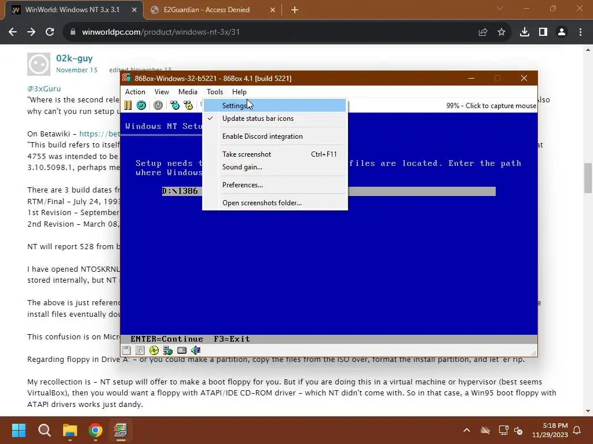Image resolution: width=593 pixels, height=444 pixels.
Task: Open Chrome three-dot menu
Action: pos(580,32)
